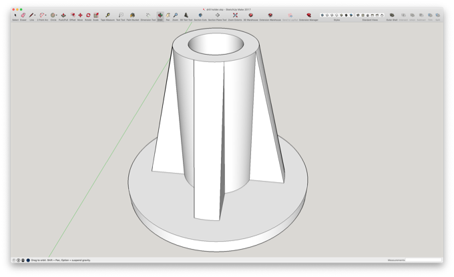Viewport: 454px width, 277px height.
Task: Open the Extension Manager
Action: point(309,15)
